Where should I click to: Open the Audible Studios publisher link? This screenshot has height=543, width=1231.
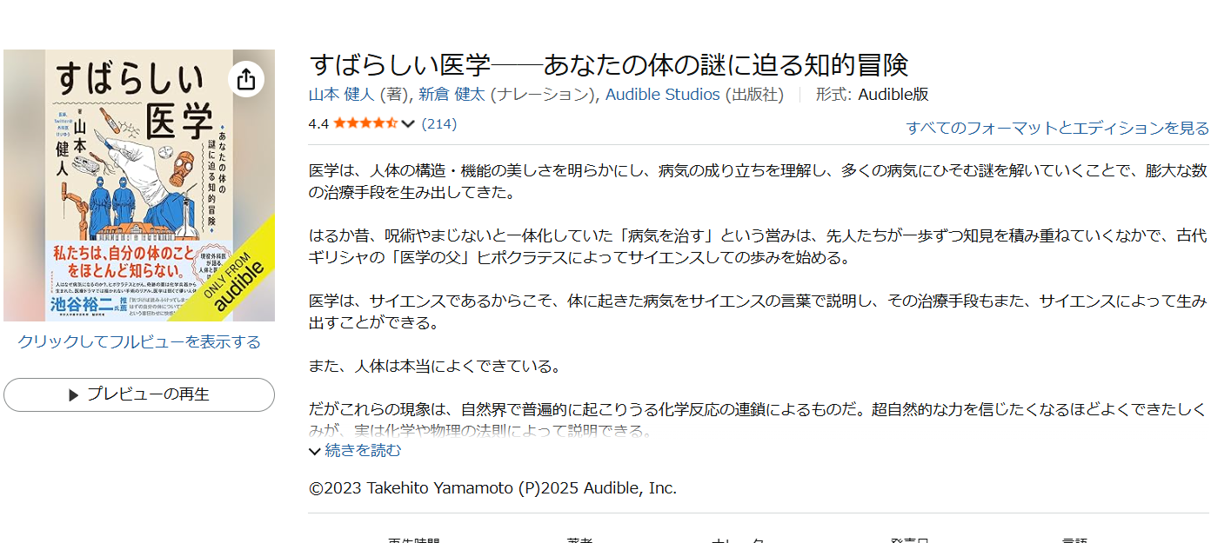pos(663,95)
